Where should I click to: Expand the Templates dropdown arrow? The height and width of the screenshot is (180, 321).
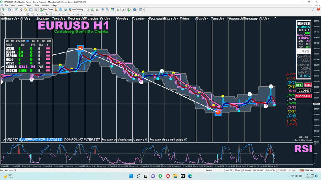(143, 10)
